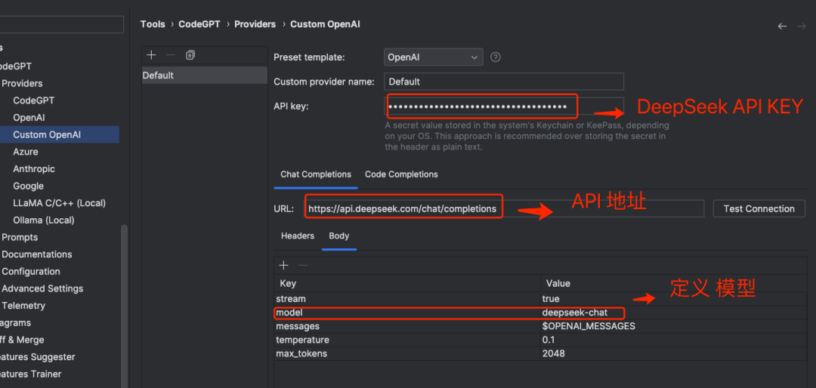The height and width of the screenshot is (388, 816).
Task: Select the stream key cell
Action: 407,299
